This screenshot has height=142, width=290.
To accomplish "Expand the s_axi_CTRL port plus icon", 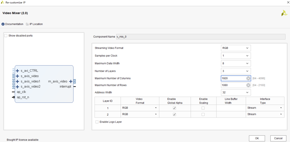I will [17, 71].
